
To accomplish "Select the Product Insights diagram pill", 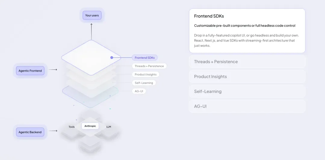I will [146, 74].
